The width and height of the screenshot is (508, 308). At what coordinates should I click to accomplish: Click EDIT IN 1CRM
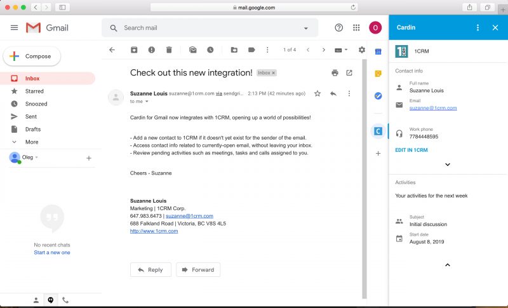(x=411, y=150)
